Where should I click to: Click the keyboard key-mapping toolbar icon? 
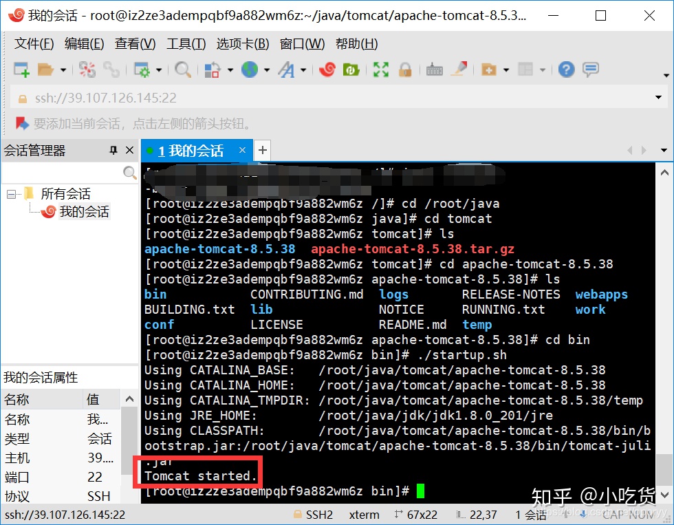434,69
